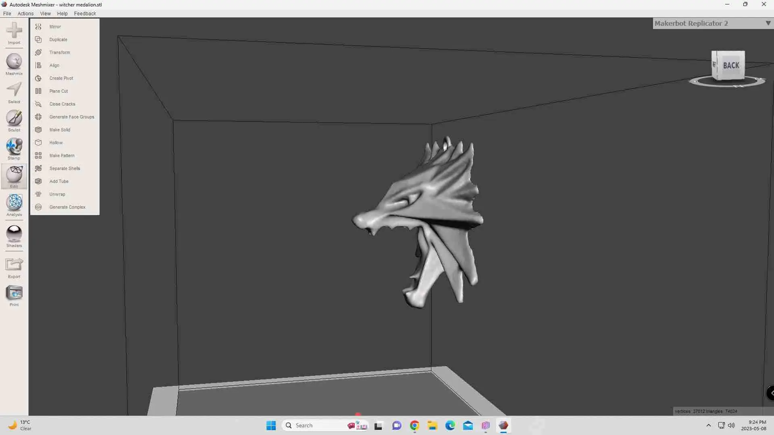Show hidden icons in system tray

click(x=708, y=425)
